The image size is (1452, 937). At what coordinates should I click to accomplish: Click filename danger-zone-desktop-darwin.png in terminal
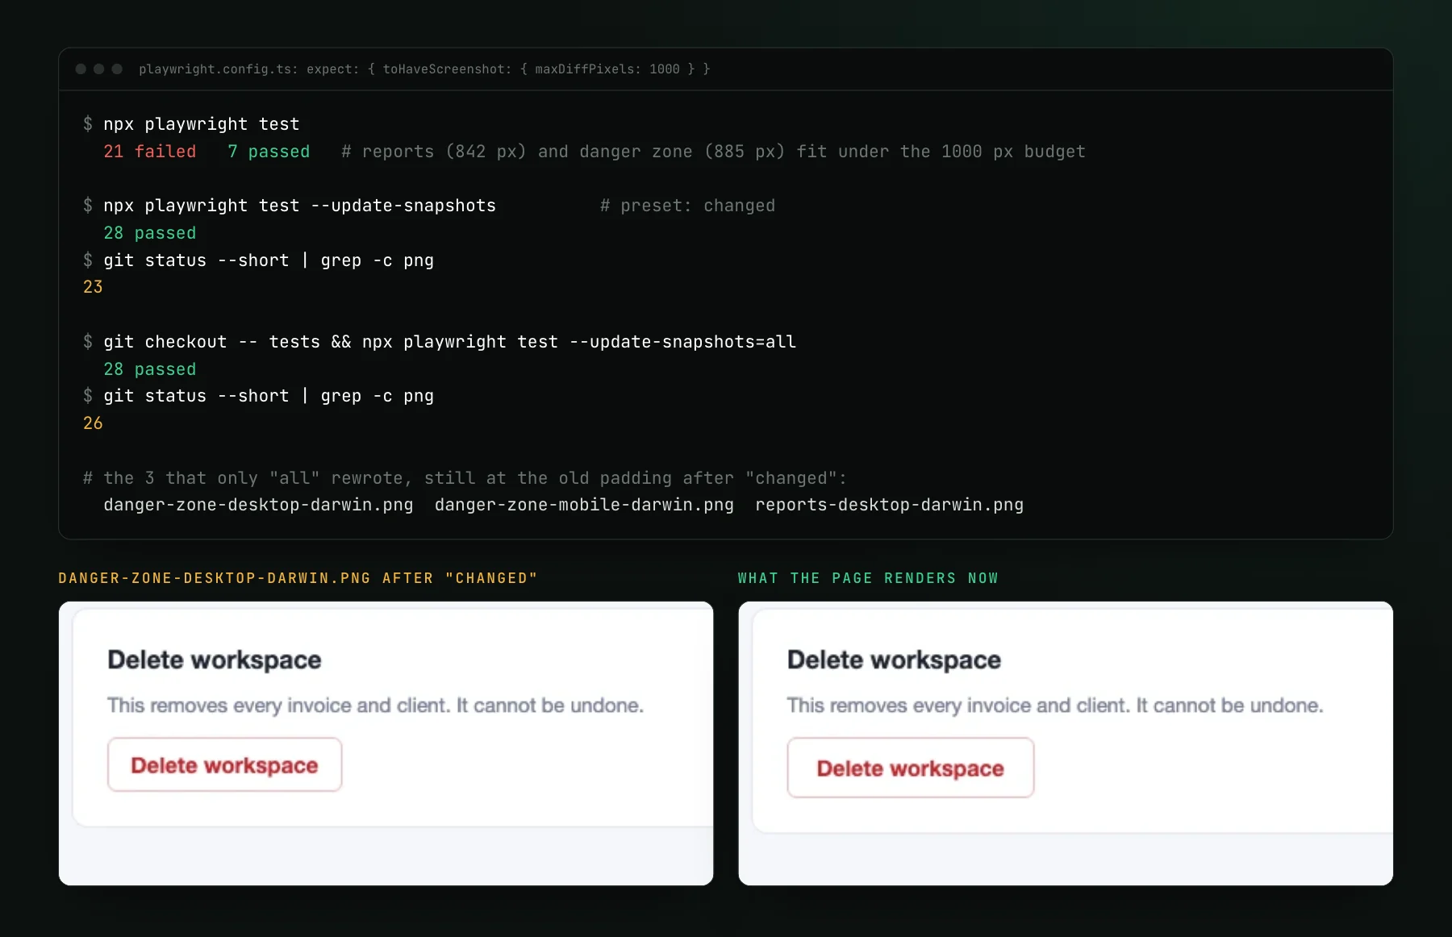click(x=258, y=505)
